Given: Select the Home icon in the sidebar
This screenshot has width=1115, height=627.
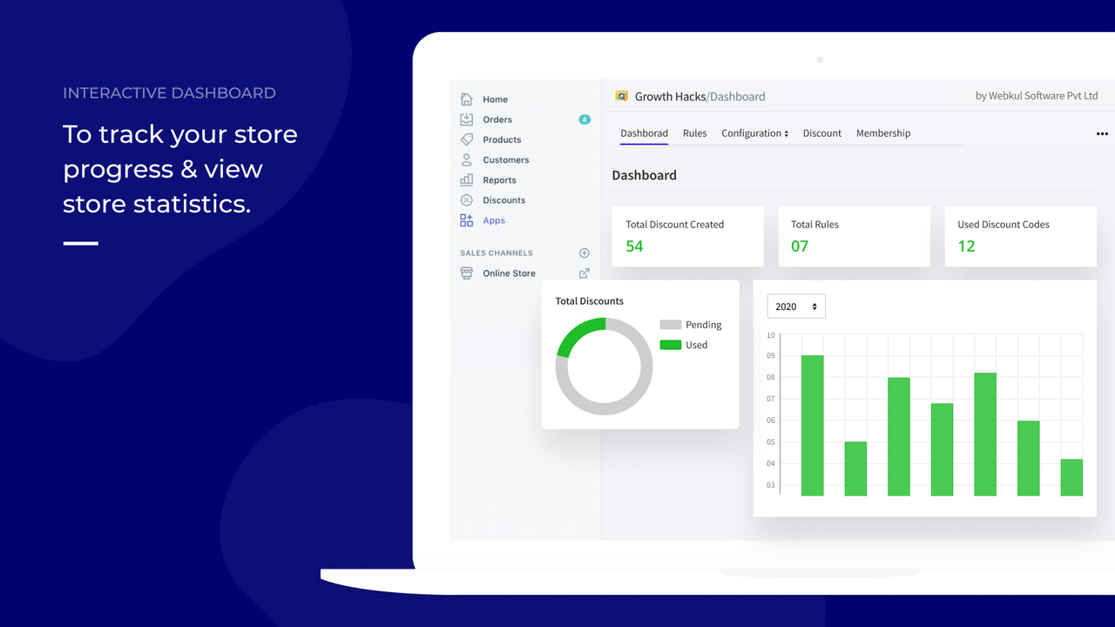Looking at the screenshot, I should pos(467,98).
